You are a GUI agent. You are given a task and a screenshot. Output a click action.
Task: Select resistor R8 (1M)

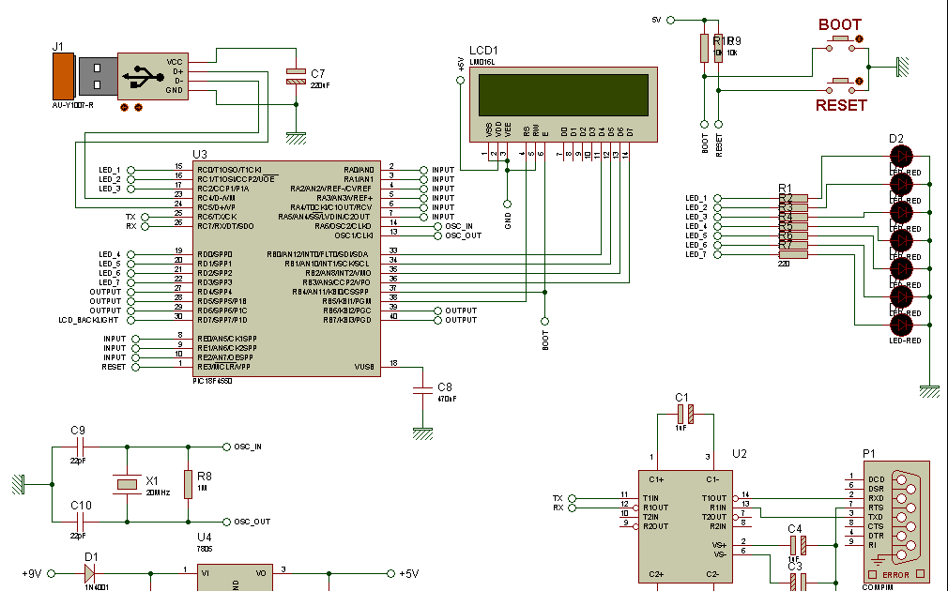(x=188, y=484)
